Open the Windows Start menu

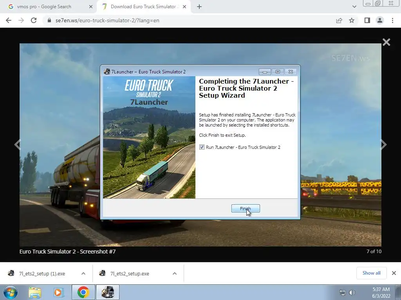10,292
